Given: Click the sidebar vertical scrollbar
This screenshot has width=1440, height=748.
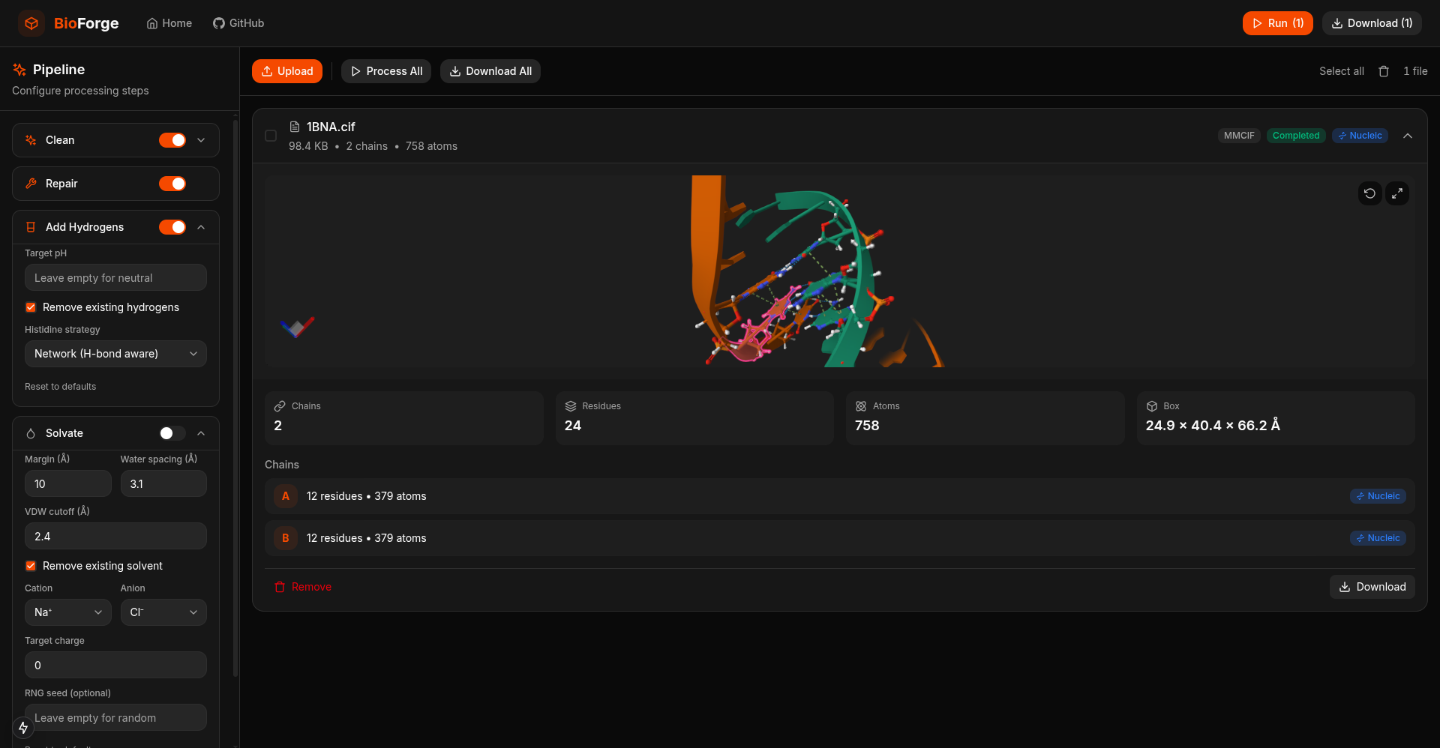Looking at the screenshot, I should tap(235, 397).
